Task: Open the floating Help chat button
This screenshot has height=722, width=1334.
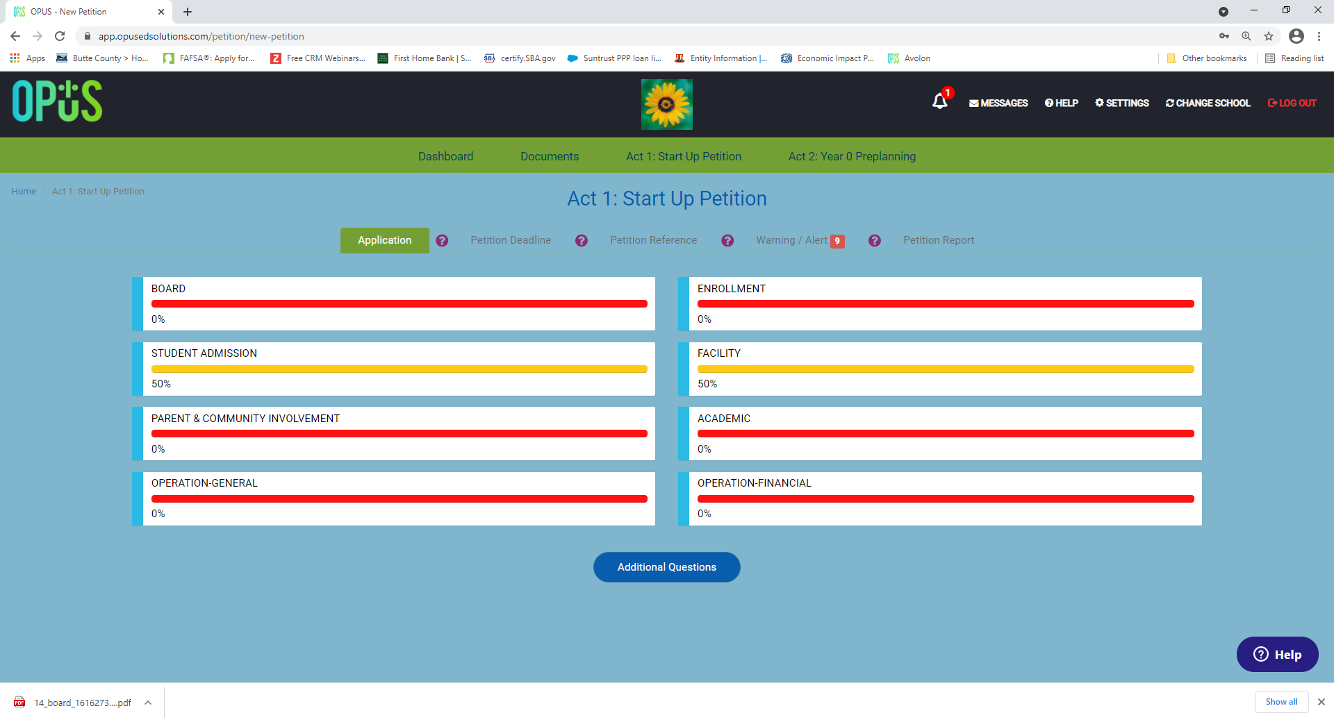Action: pyautogui.click(x=1277, y=654)
